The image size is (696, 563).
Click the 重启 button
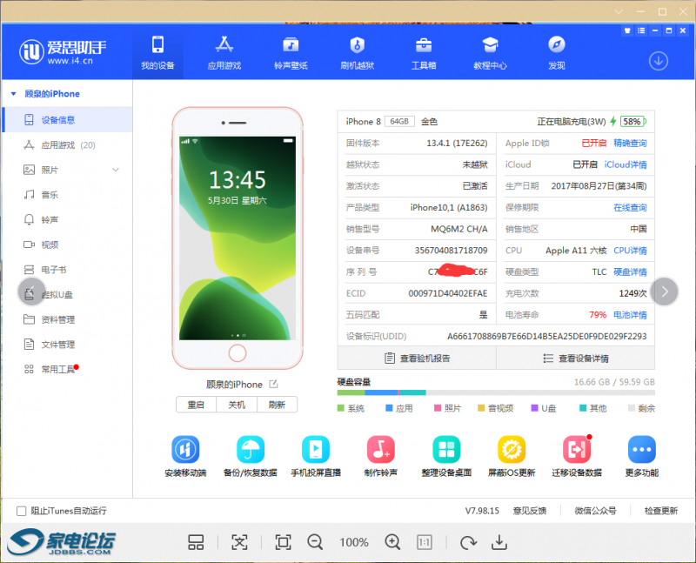(196, 405)
